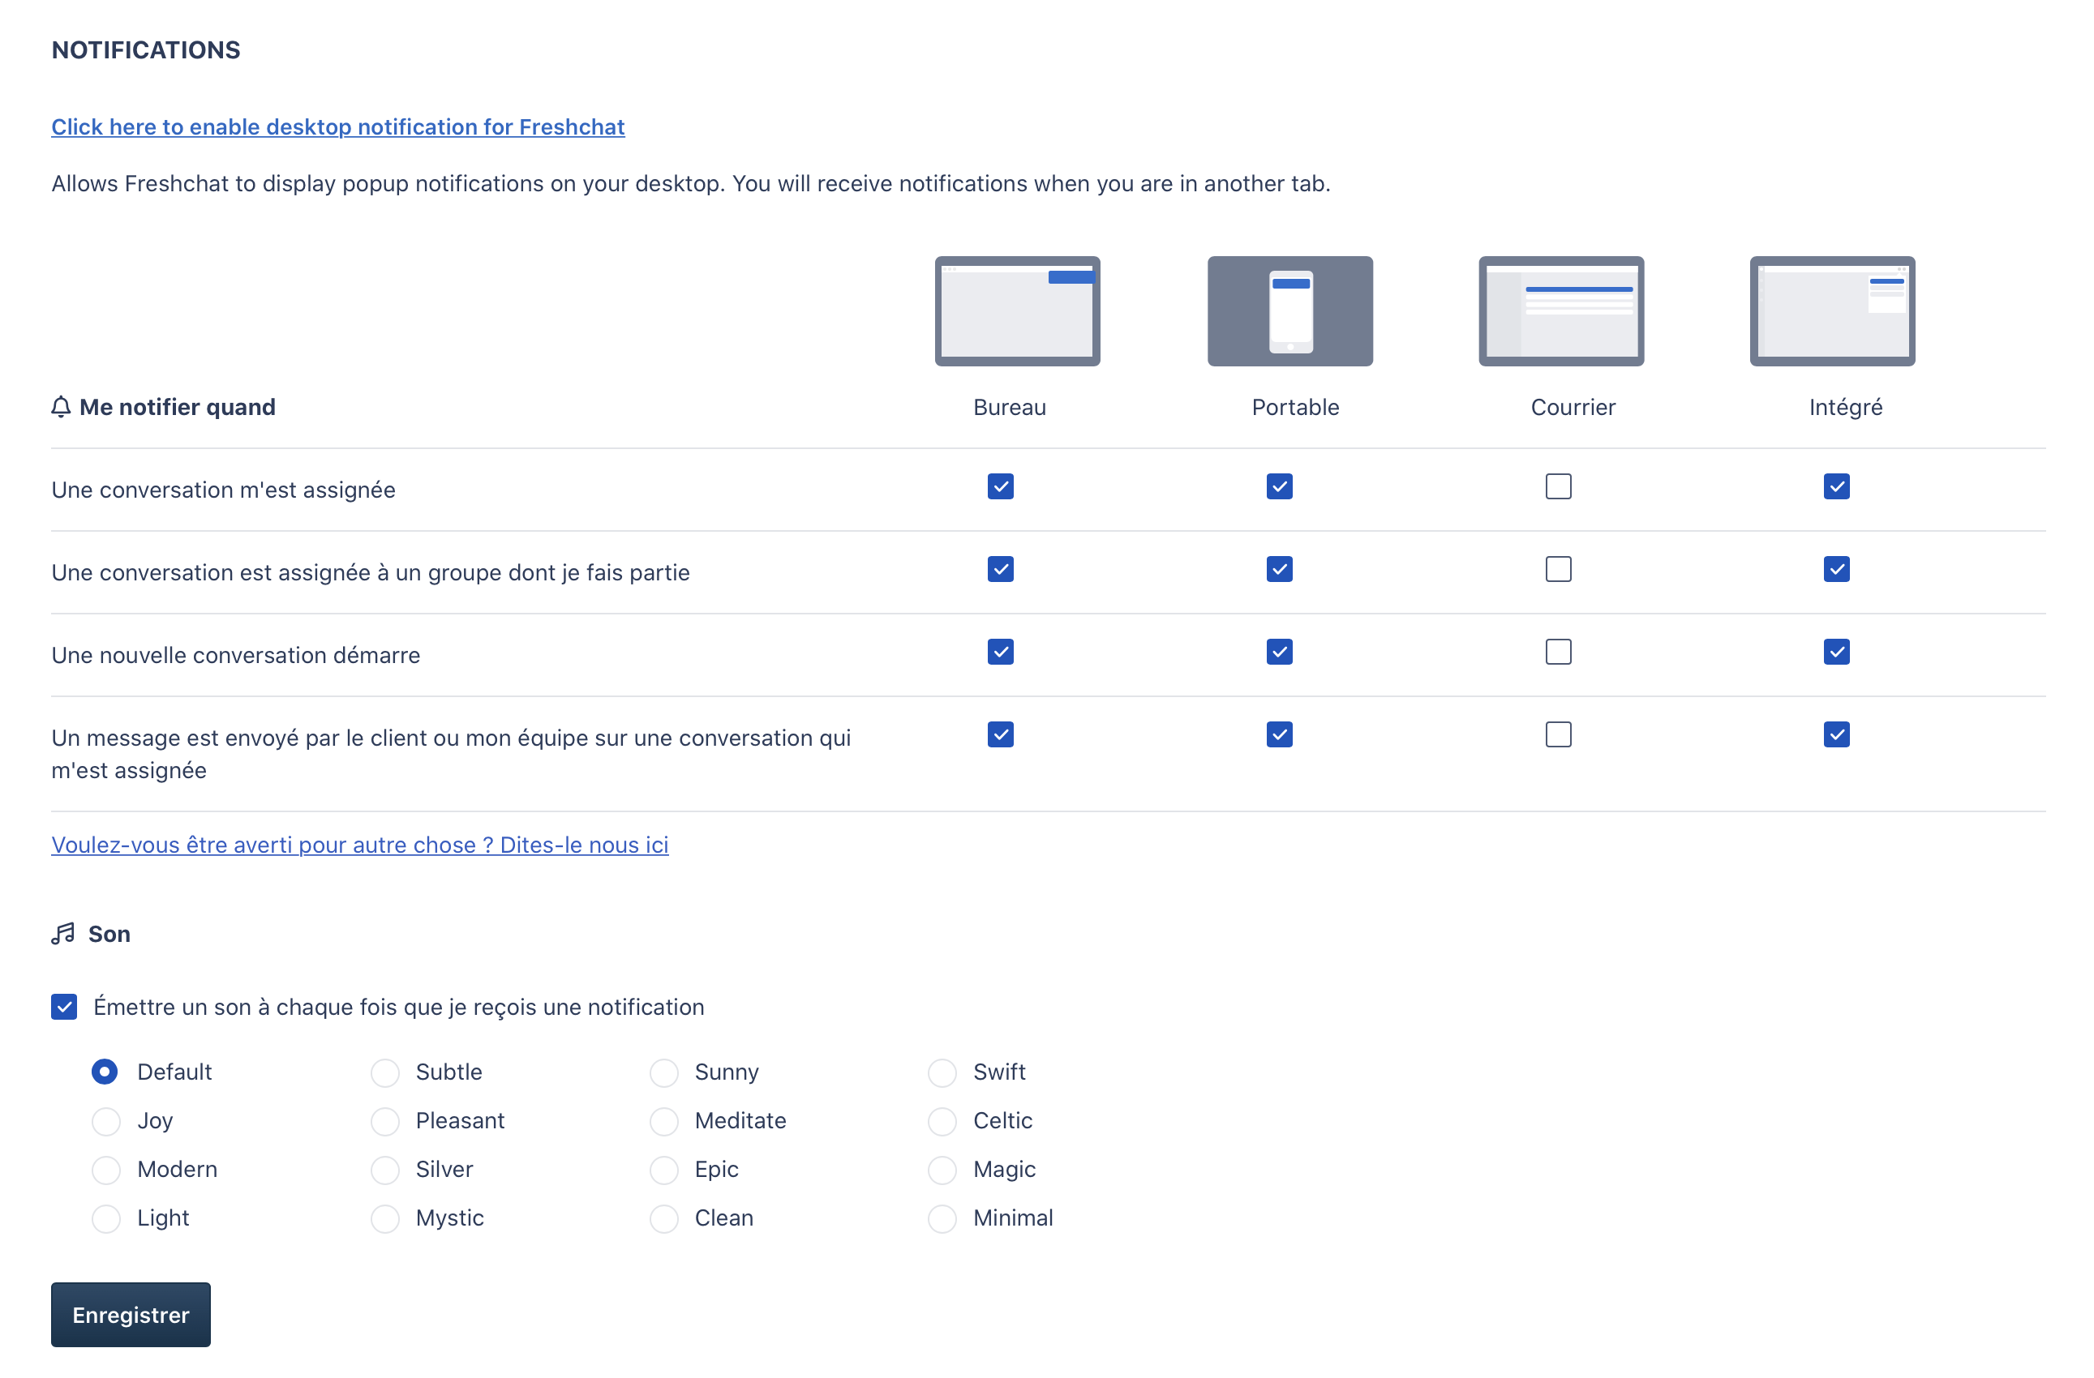Click the bell icon beside Me notifier quand
This screenshot has height=1378, width=2094.
(x=61, y=407)
